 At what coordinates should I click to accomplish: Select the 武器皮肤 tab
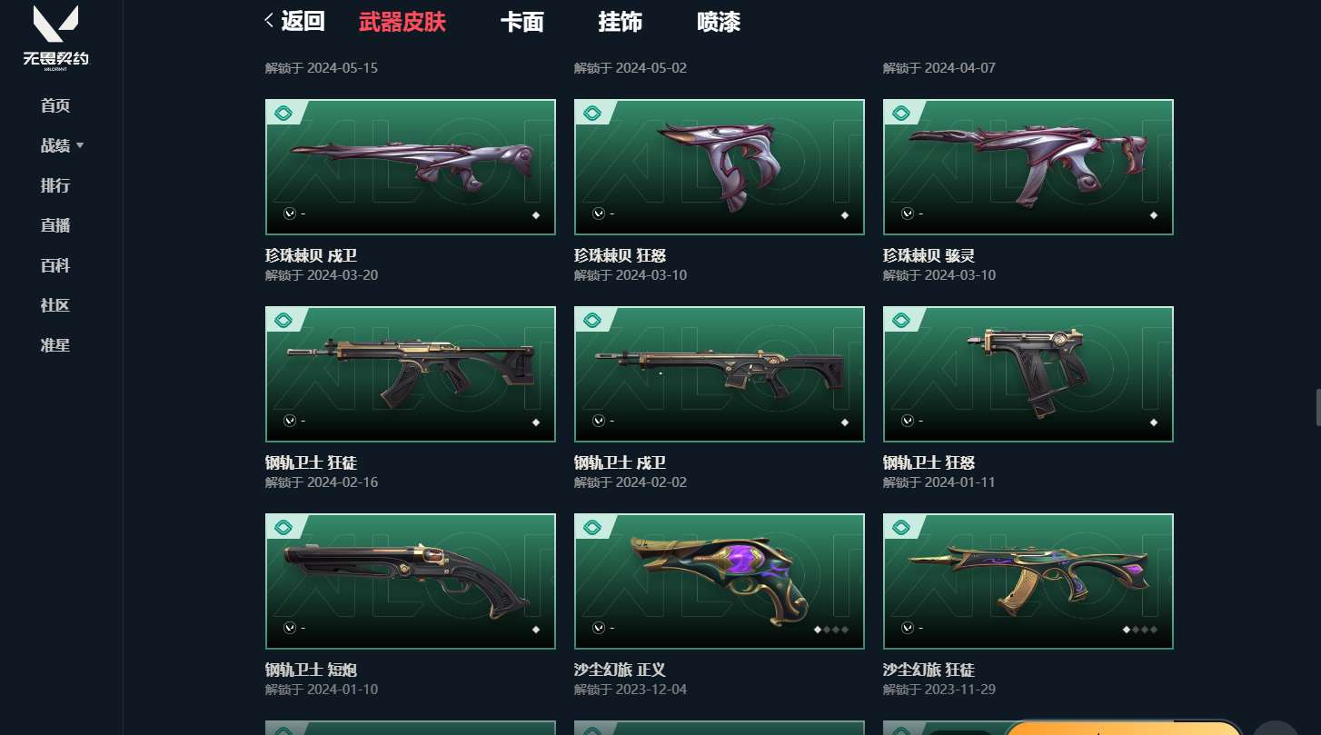click(x=402, y=22)
